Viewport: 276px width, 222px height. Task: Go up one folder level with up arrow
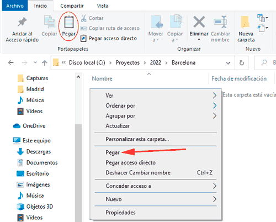tap(45, 63)
